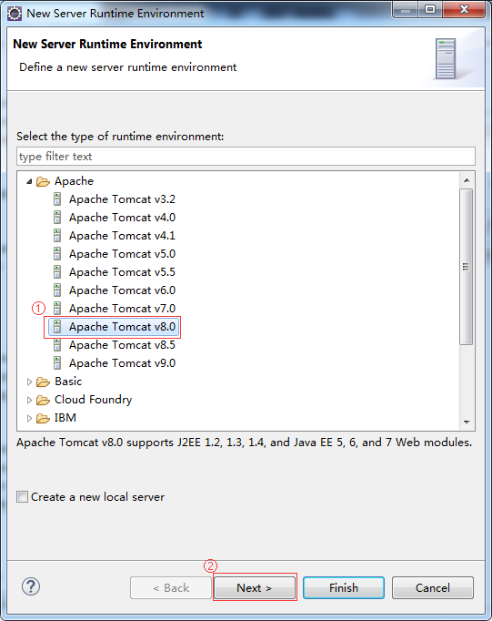Select Apache Tomcat v4.1 text
The height and width of the screenshot is (621, 492).
pos(122,236)
